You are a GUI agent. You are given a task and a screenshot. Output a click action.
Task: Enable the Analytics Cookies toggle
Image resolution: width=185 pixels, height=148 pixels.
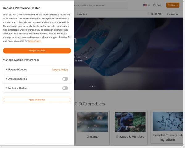pos(65,79)
